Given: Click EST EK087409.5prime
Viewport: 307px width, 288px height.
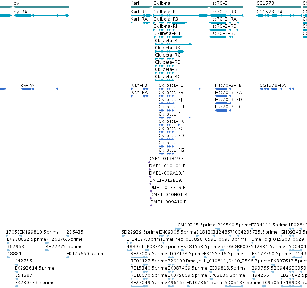Looking at the screenshot, I should point(187,268).
